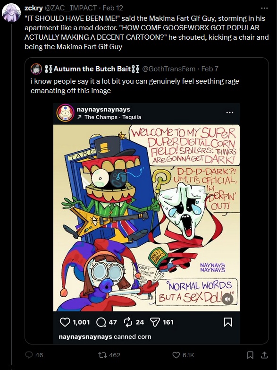Bookmark the zckry tweet
This screenshot has width=277, height=370.
click(x=251, y=355)
